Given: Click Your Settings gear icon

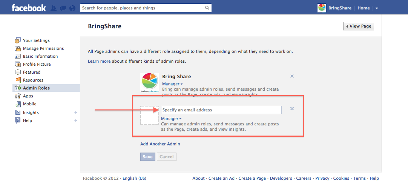Looking at the screenshot, I should click(18, 40).
